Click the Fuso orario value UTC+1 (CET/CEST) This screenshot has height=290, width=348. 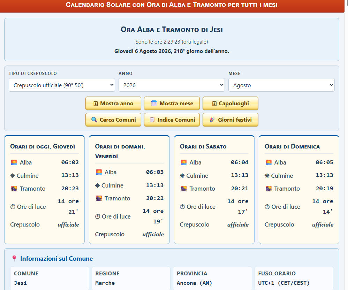tap(283, 283)
